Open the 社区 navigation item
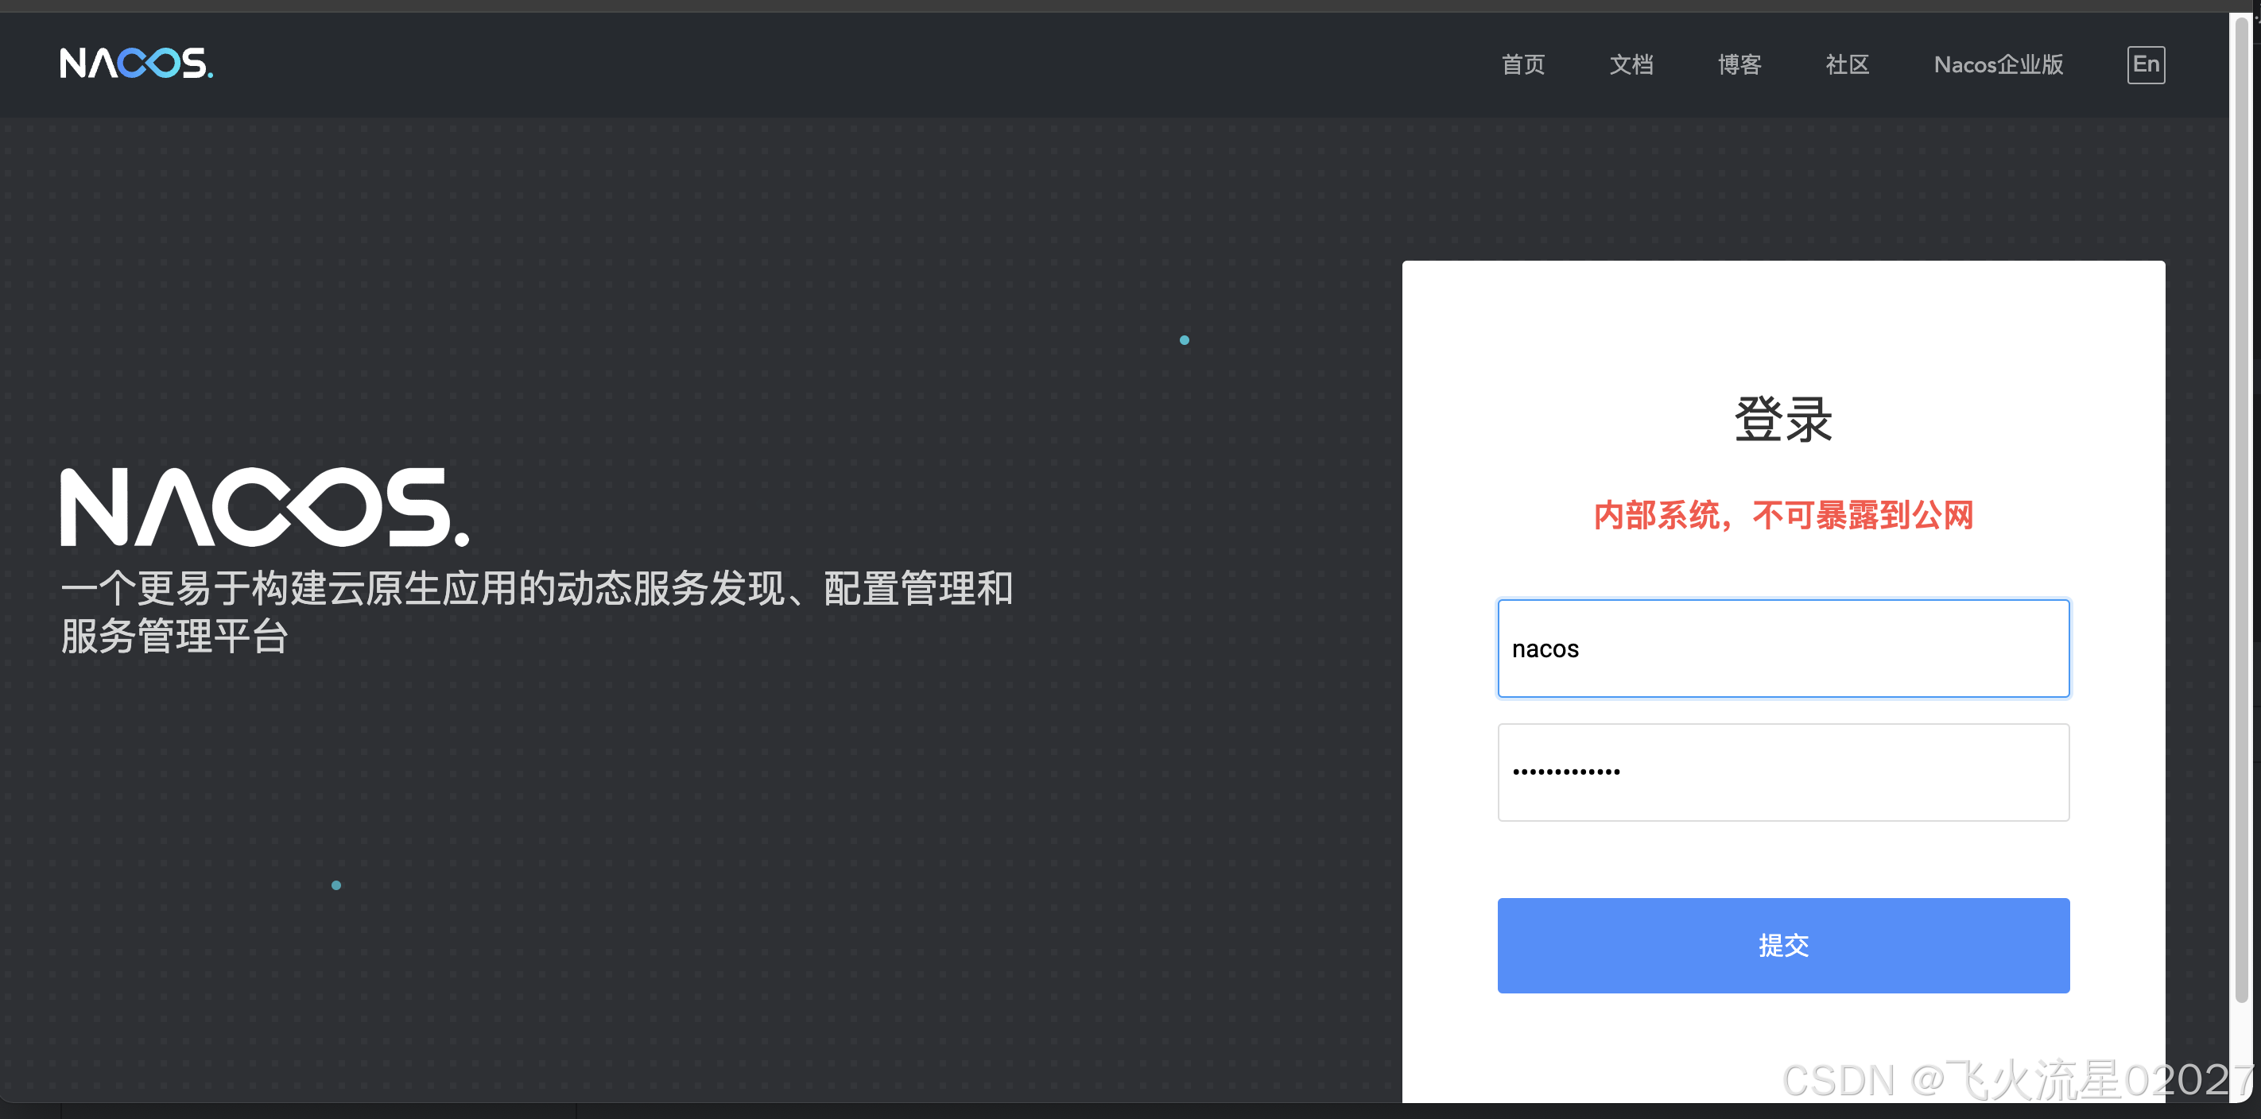The height and width of the screenshot is (1119, 2261). click(x=1847, y=64)
